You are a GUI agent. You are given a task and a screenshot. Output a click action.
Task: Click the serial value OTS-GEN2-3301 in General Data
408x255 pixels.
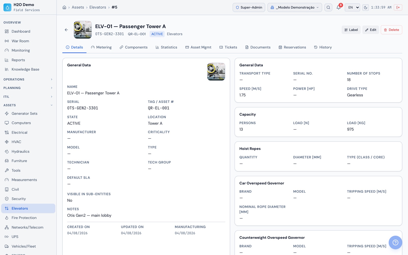(x=83, y=108)
